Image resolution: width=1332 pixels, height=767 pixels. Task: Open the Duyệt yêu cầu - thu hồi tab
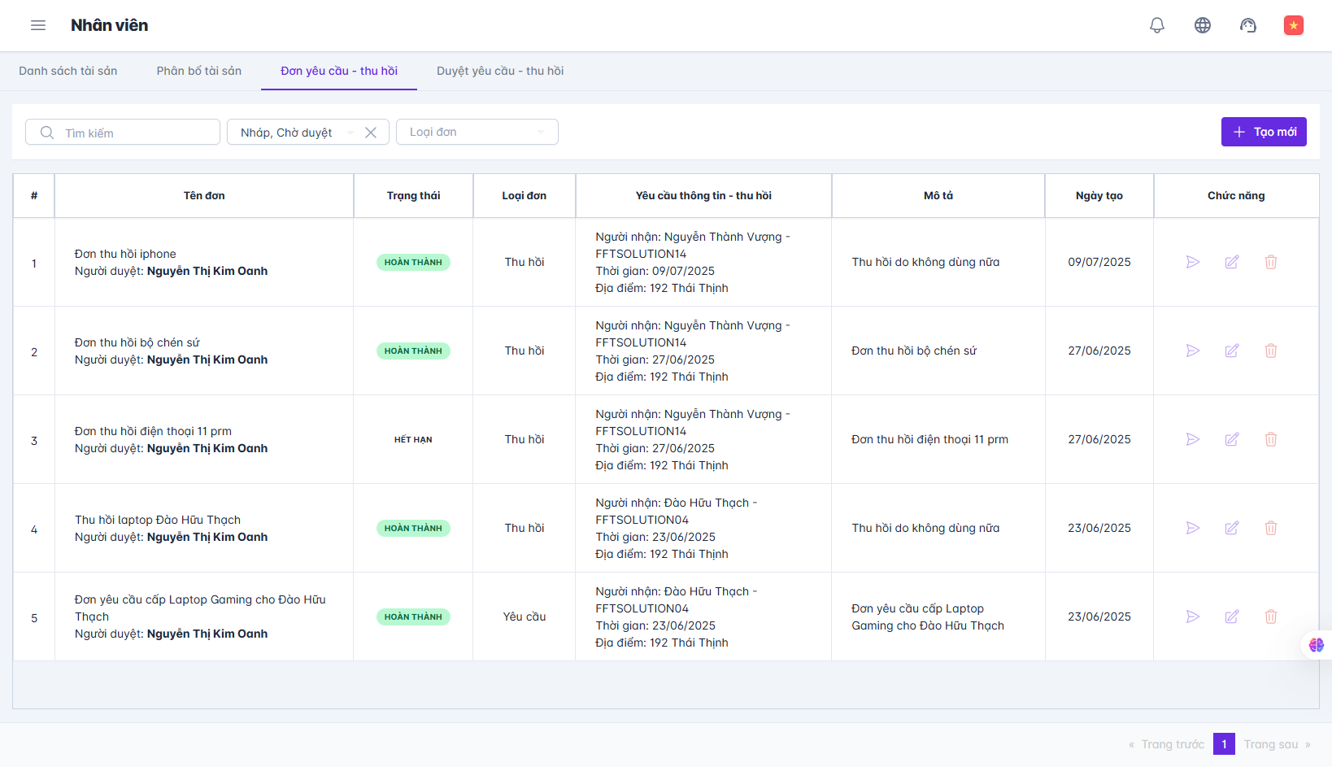tap(500, 71)
